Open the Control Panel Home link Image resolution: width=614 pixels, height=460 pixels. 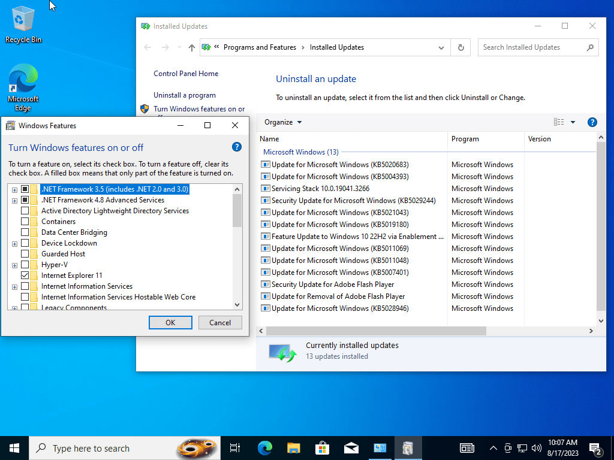186,74
